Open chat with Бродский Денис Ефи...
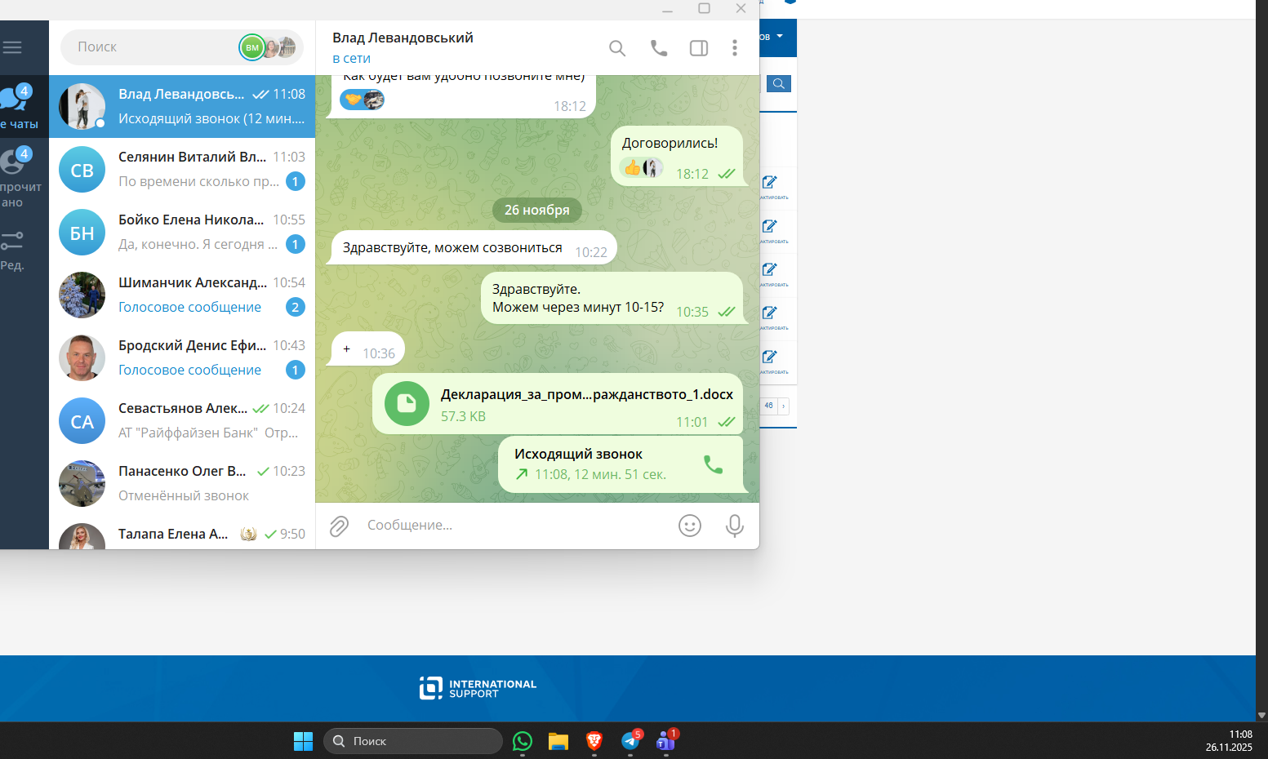The height and width of the screenshot is (759, 1268). click(182, 357)
